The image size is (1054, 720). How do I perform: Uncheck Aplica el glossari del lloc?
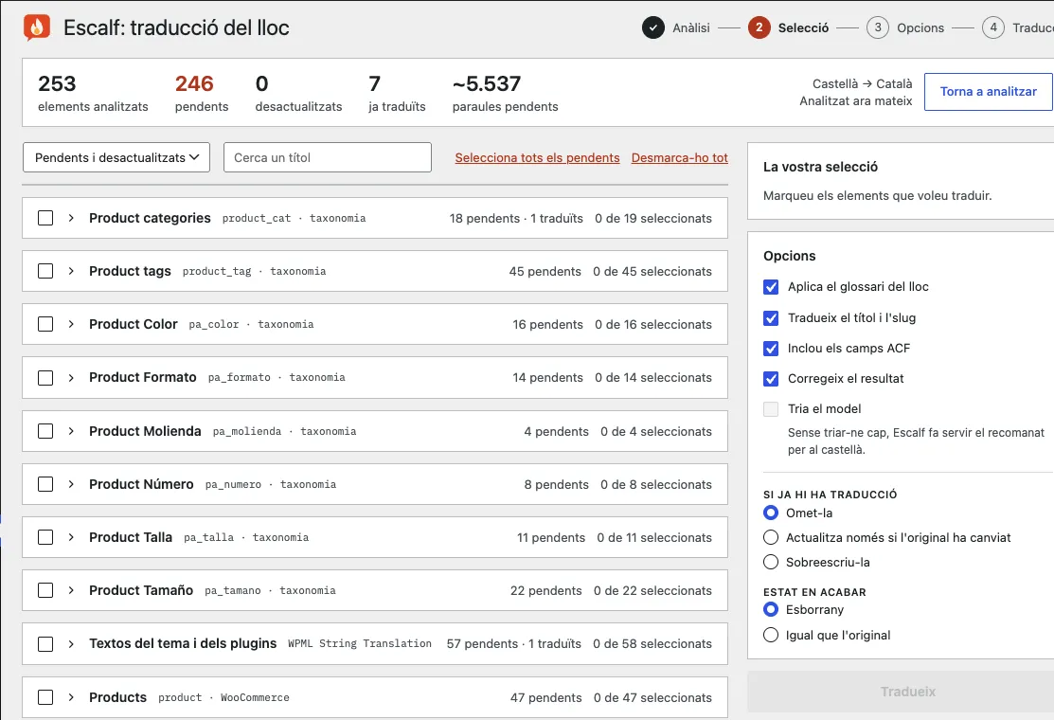pyautogui.click(x=771, y=287)
